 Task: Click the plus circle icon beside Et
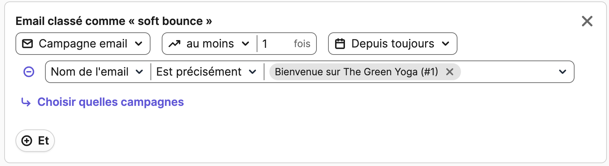[x=27, y=141]
